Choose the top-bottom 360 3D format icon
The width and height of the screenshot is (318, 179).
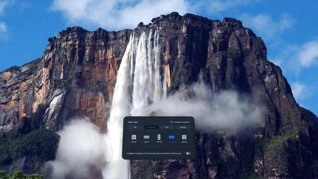point(184,137)
